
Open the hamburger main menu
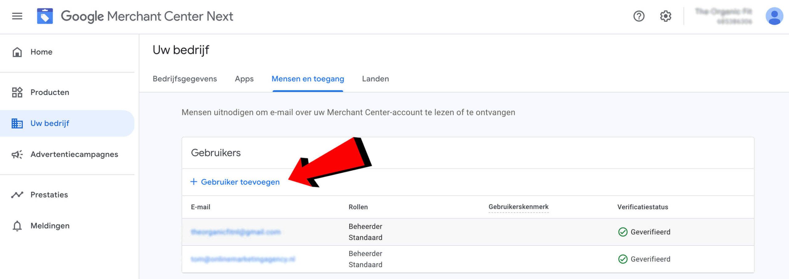click(17, 16)
